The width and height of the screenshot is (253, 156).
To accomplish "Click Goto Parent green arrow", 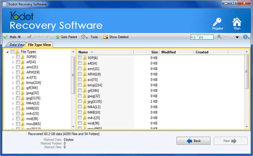I will click(x=57, y=37).
